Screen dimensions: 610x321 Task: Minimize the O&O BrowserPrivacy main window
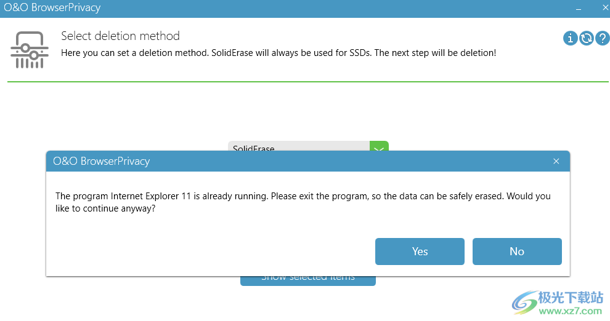(579, 8)
